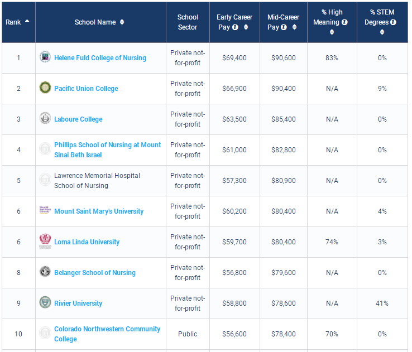Show Early Career Pay info tooltip icon

(236, 27)
